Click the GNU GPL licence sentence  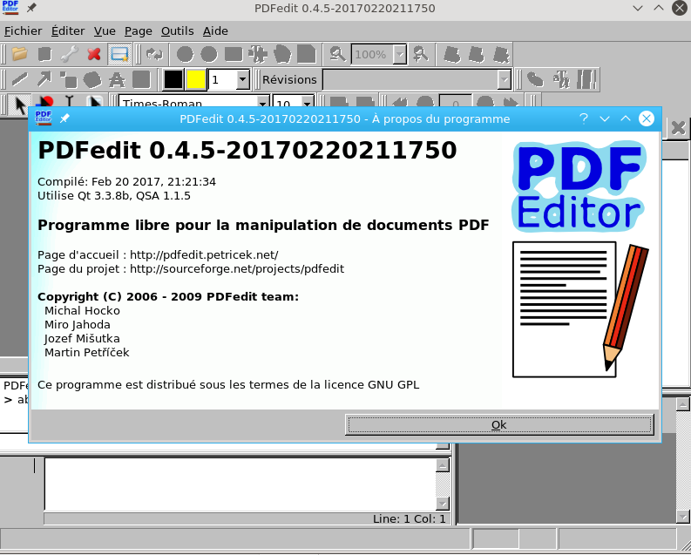coord(228,385)
